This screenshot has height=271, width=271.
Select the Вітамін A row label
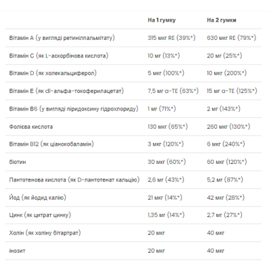pyautogui.click(x=62, y=38)
